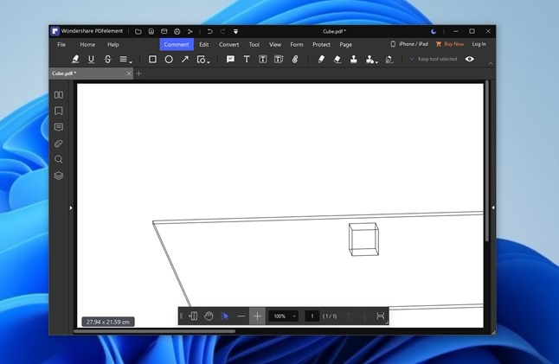Open the page thumbnails panel
559x364 pixels.
pyautogui.click(x=59, y=95)
